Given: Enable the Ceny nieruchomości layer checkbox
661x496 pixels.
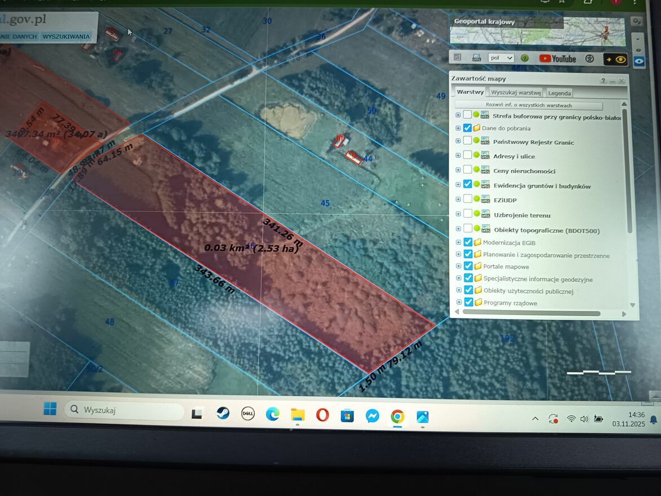Looking at the screenshot, I should click(x=467, y=170).
